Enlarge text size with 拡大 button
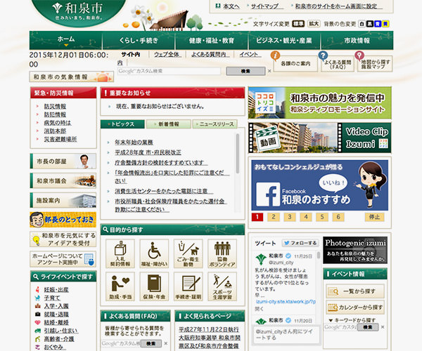Image resolution: width=422 pixels, height=351 pixels. click(x=314, y=23)
